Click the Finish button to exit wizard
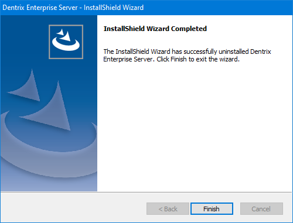 (212, 209)
